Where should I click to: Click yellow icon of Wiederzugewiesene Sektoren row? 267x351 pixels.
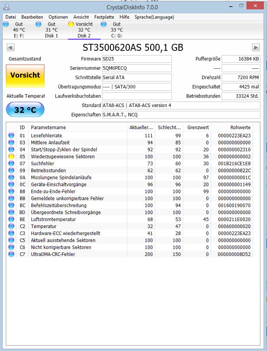(11, 156)
